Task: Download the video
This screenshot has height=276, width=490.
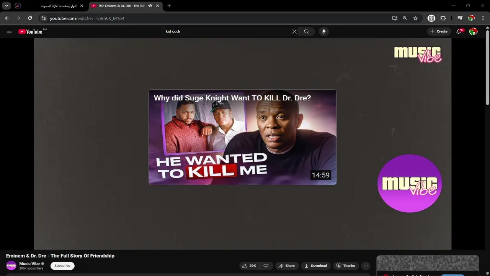Action: tap(315, 266)
